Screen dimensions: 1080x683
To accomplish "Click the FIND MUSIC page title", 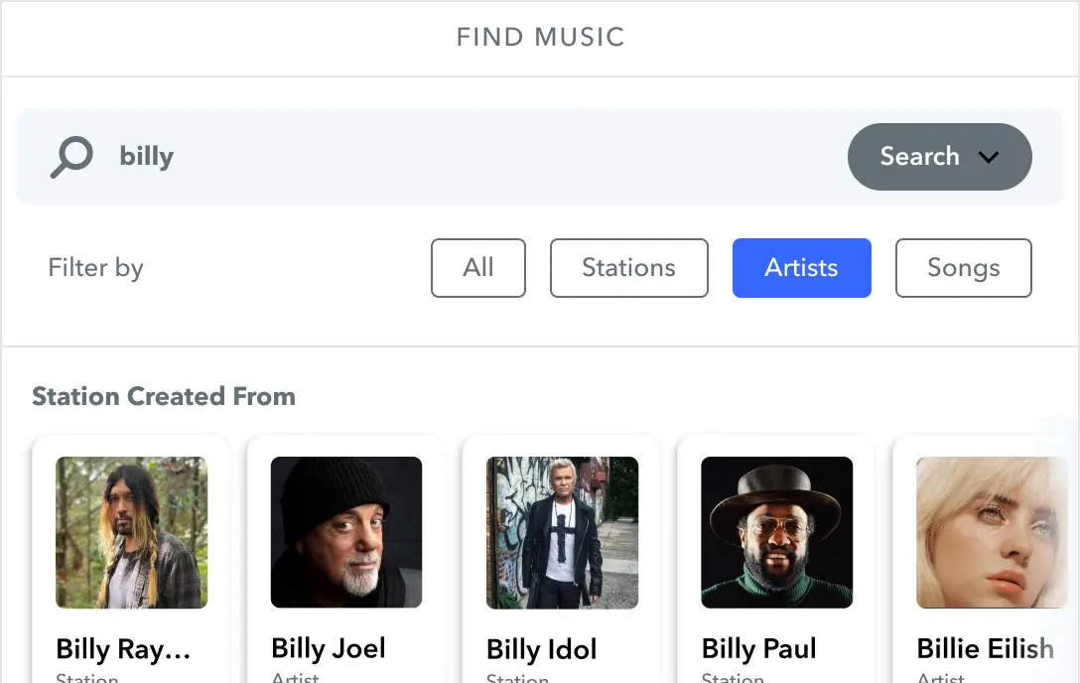I will 539,37.
